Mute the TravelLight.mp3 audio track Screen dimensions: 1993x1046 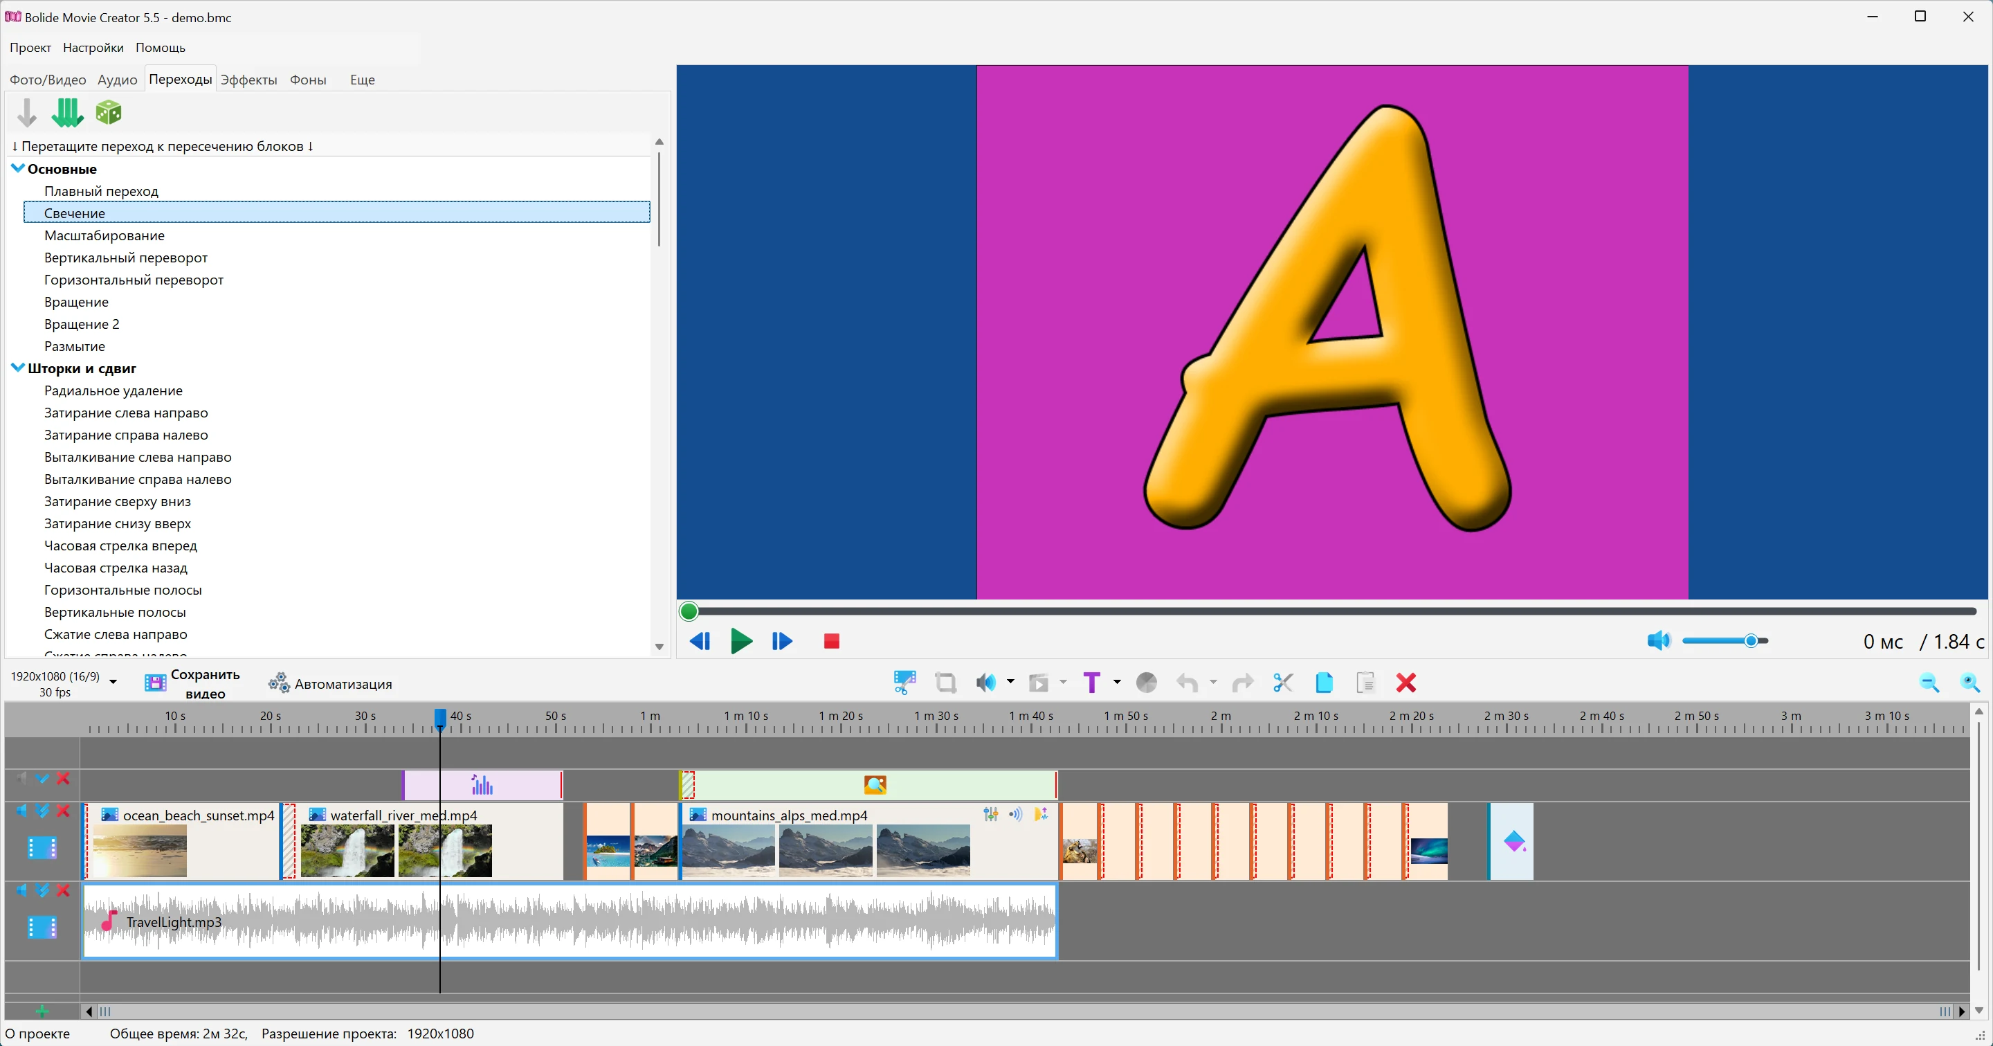21,890
